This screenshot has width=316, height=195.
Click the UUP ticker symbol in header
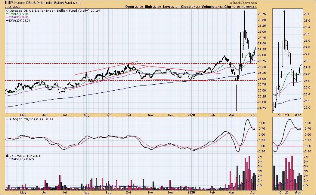click(x=9, y=3)
